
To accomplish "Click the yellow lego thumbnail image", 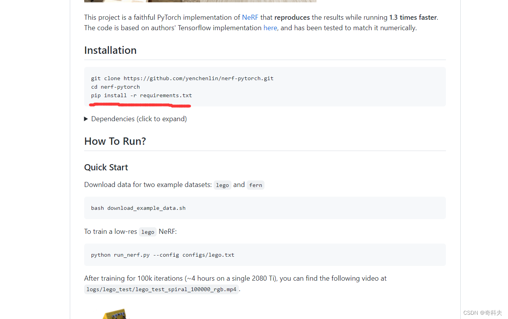I will tap(115, 314).
